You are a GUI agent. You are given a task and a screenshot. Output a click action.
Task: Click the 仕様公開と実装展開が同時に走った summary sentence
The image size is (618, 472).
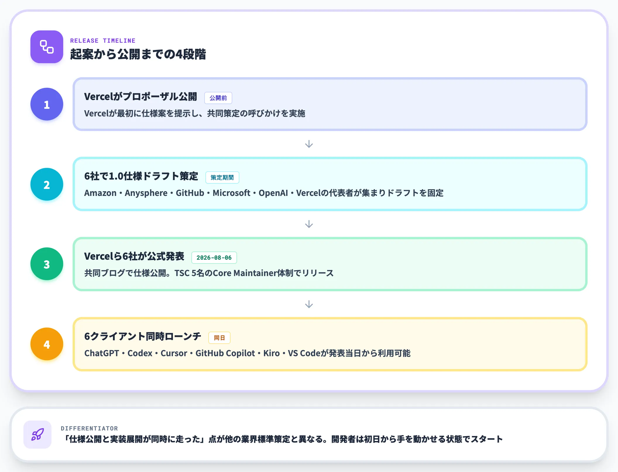pos(283,439)
